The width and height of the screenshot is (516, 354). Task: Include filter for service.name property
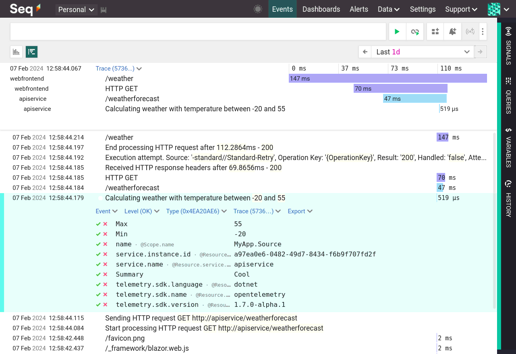pyautogui.click(x=98, y=264)
